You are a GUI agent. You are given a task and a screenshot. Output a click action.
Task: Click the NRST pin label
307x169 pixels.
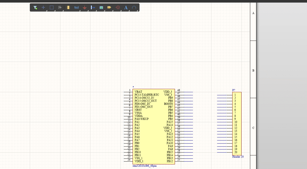coord(138,110)
